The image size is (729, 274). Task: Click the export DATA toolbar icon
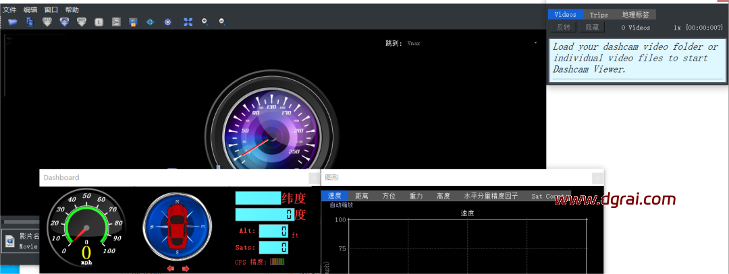tap(47, 22)
